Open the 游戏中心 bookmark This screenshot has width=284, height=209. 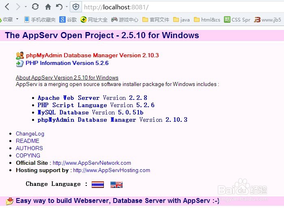[x=125, y=19]
